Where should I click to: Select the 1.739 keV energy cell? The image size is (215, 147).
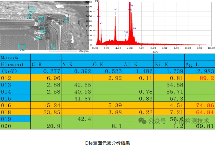coord(169,71)
